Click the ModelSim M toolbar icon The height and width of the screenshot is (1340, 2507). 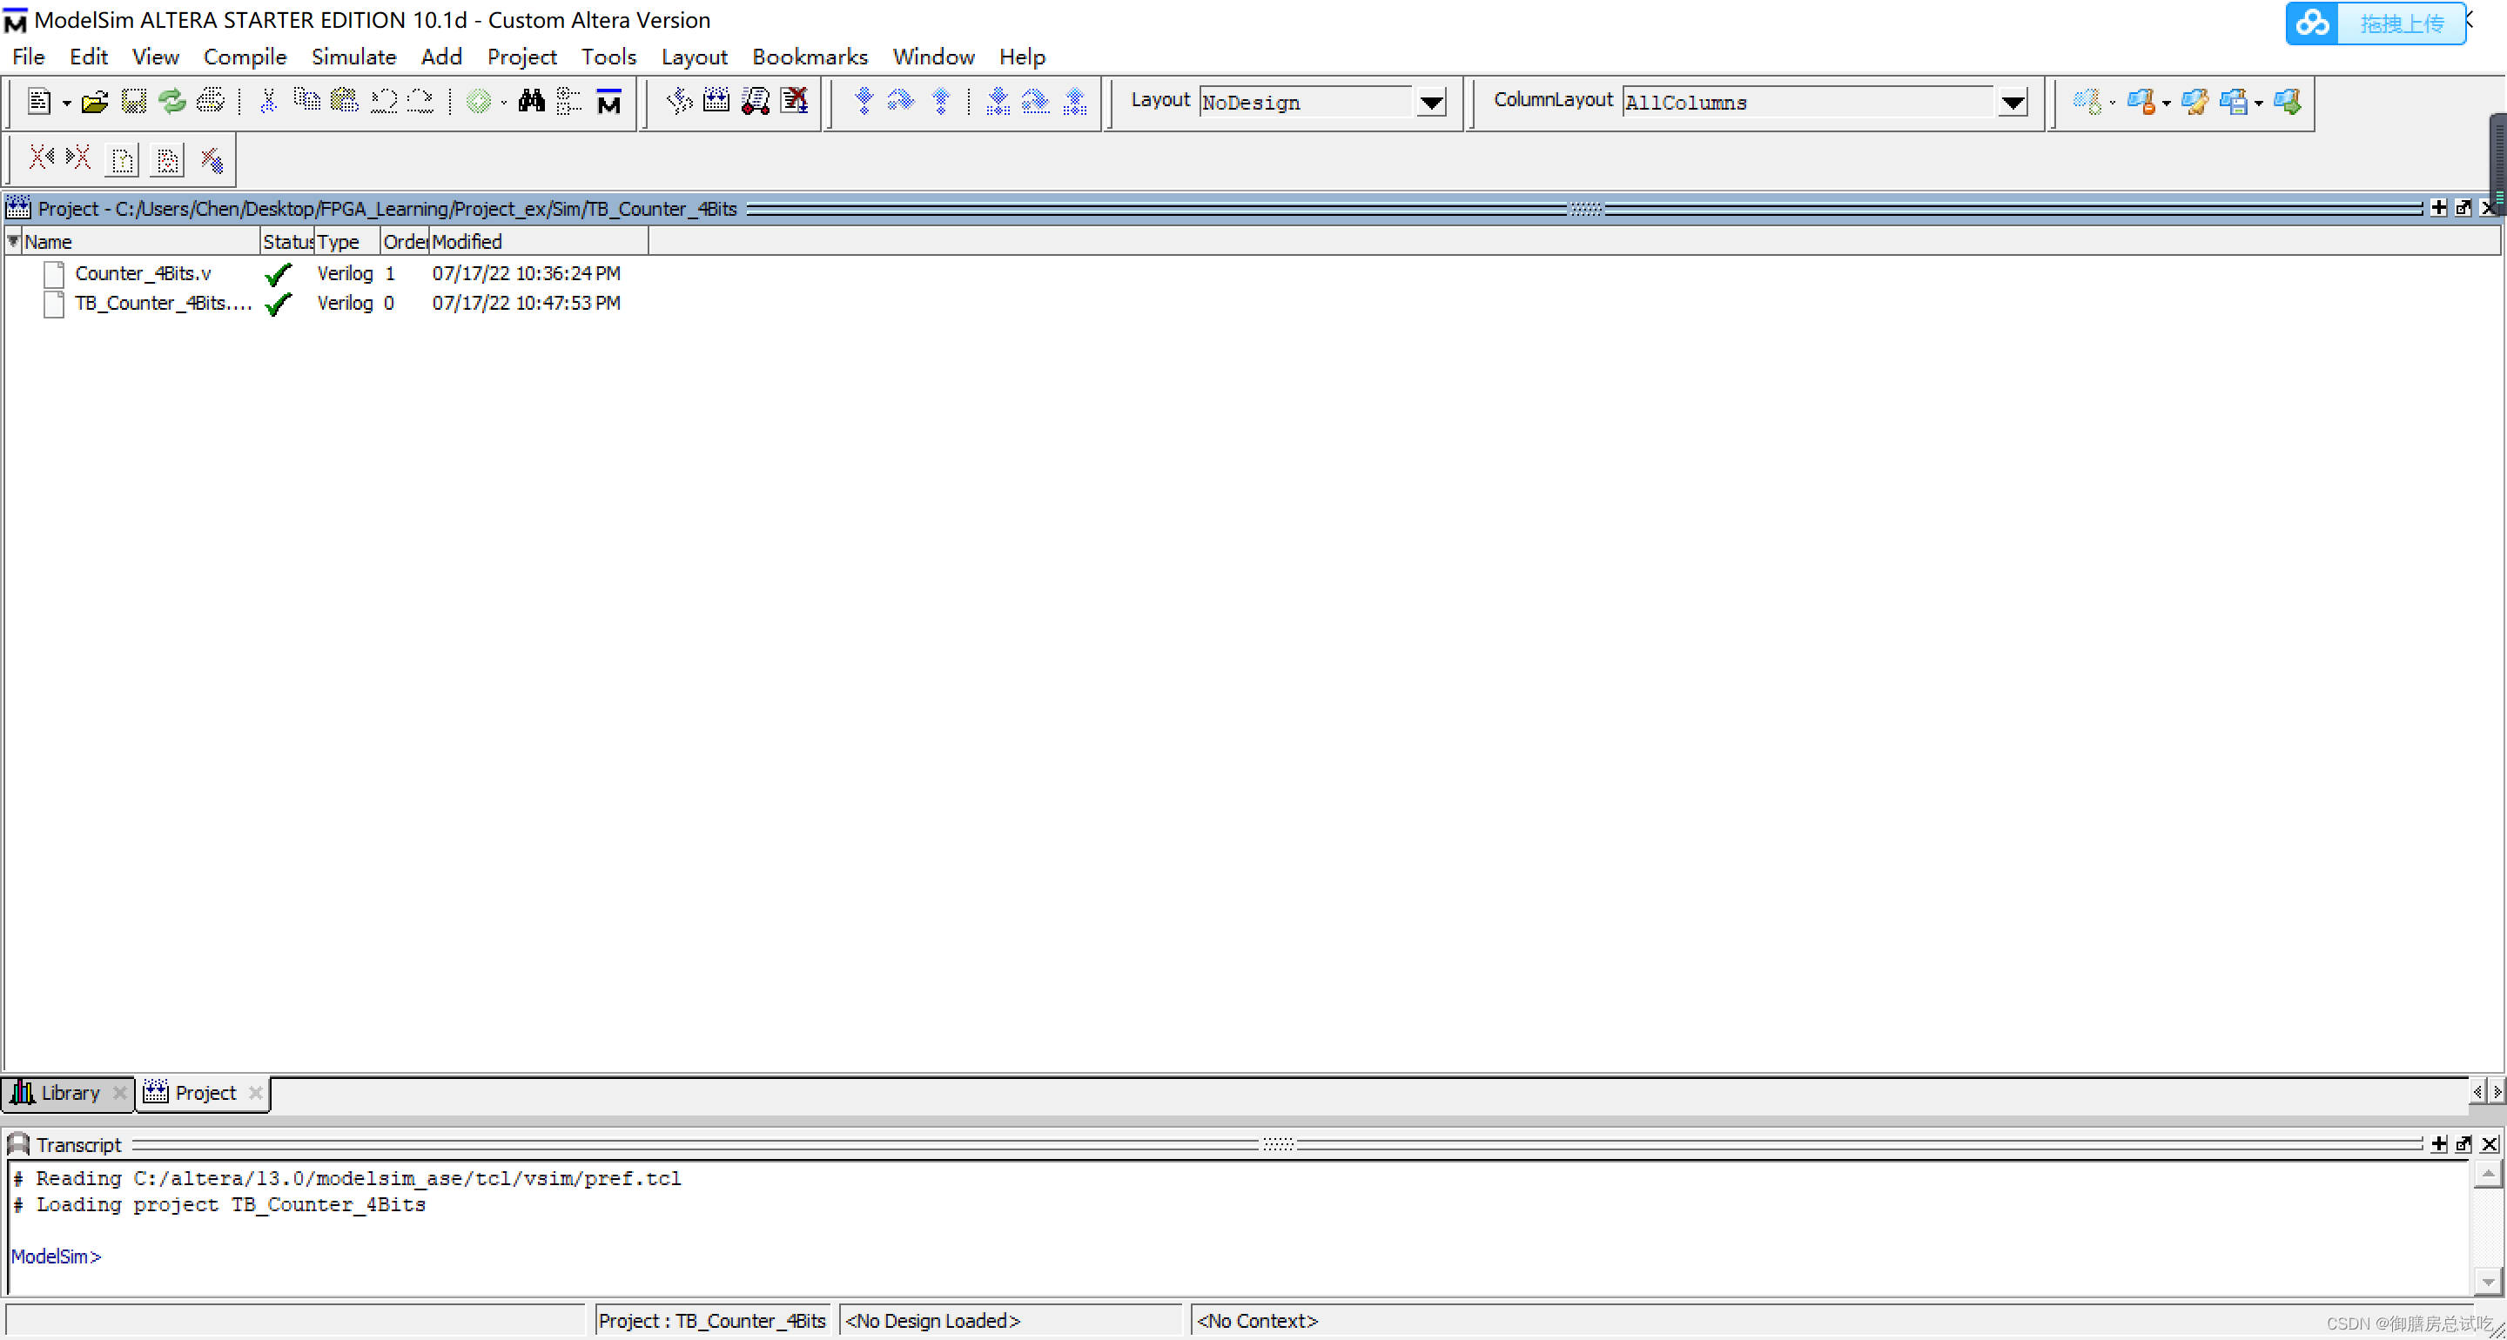pos(609,101)
